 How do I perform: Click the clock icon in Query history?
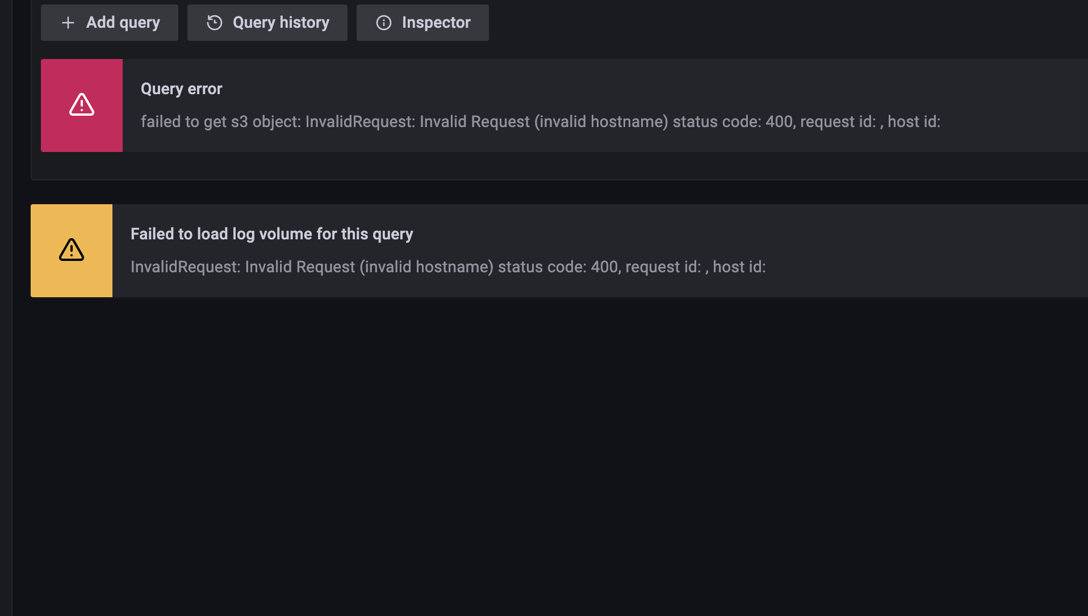(215, 23)
